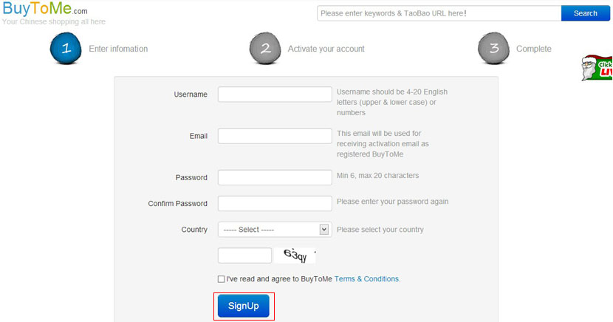Viewport: 613px width, 322px height.
Task: Click into the Password field
Action: (x=275, y=177)
